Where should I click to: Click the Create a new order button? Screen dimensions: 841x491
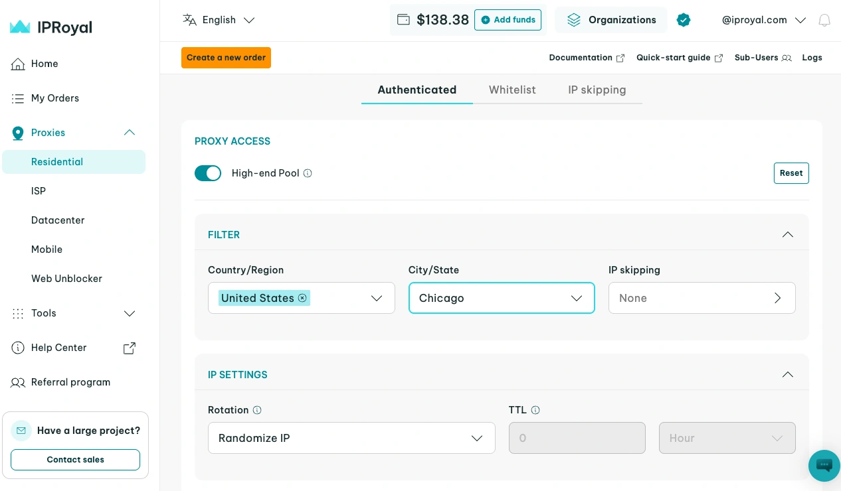click(226, 58)
